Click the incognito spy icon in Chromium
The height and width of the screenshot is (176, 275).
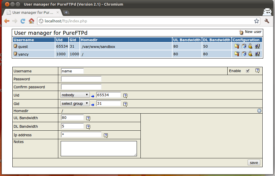pyautogui.click(x=267, y=12)
